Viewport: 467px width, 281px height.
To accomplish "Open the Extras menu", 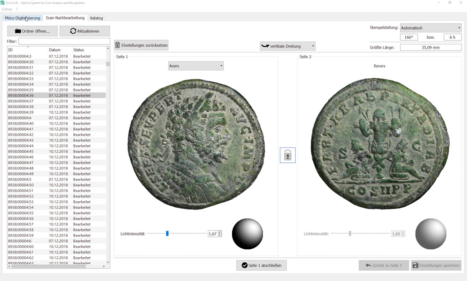I will pyautogui.click(x=7, y=9).
